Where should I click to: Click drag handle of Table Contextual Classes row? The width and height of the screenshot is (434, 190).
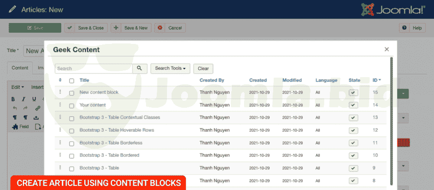tap(60, 117)
